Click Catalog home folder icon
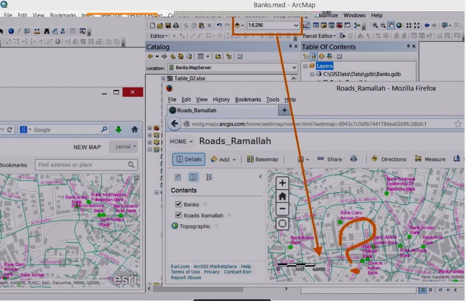Screen dimensions: 466x301 pos(181,56)
